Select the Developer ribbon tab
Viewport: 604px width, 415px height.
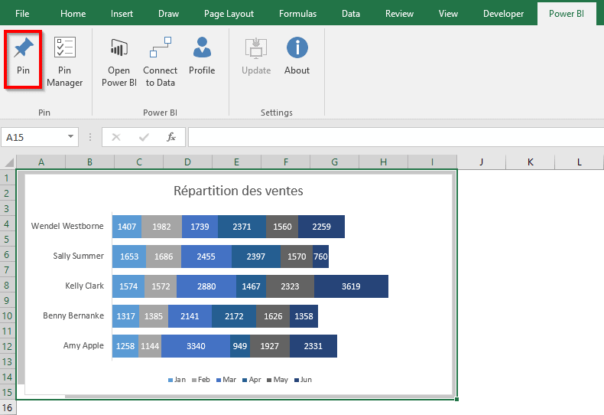click(503, 14)
